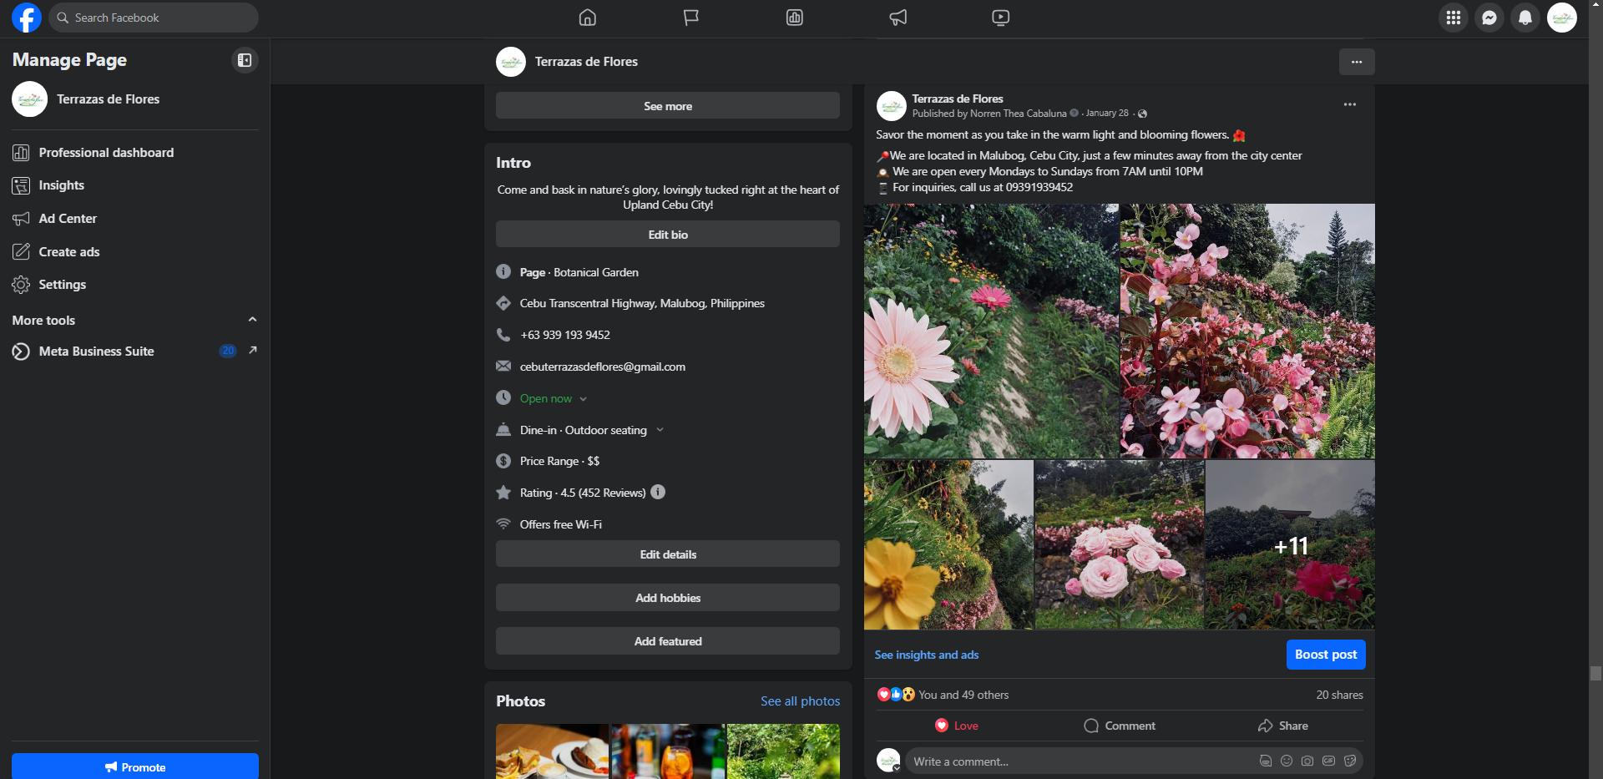Open the Home feed icon
This screenshot has width=1603, height=779.
pos(588,18)
